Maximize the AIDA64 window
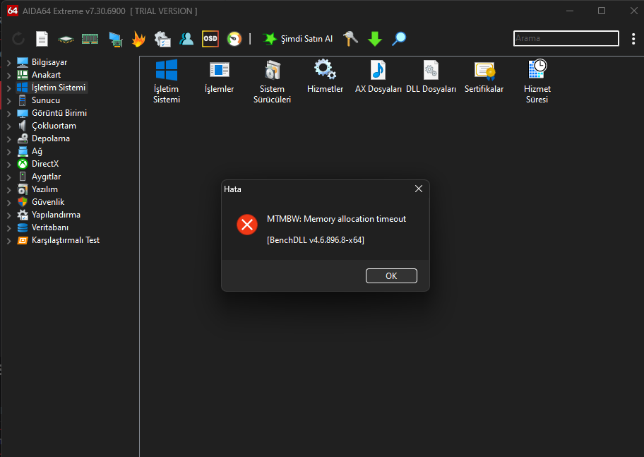This screenshot has height=457, width=644. 602,11
